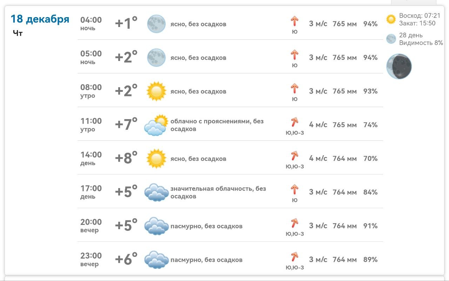
Task: Click the 4 м/с wind speed at 14:00
Action: click(318, 158)
